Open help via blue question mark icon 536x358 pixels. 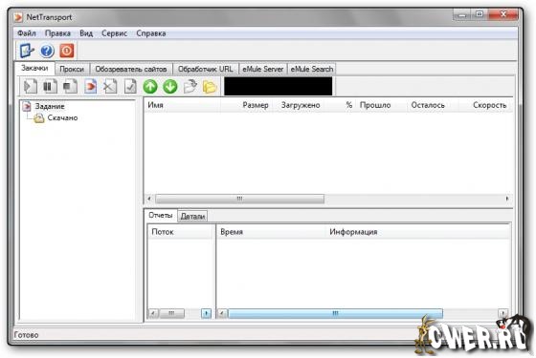47,51
